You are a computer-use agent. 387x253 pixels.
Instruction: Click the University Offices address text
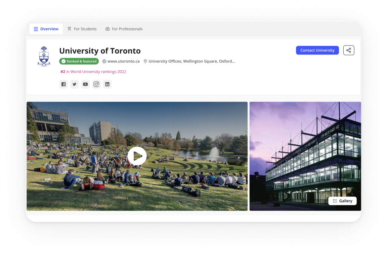(191, 61)
